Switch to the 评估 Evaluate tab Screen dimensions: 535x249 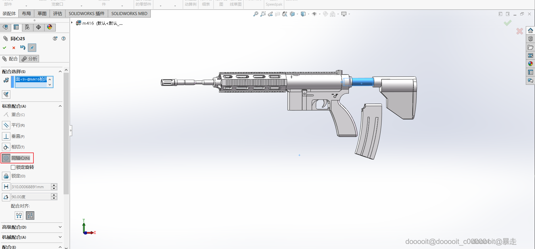(58, 13)
